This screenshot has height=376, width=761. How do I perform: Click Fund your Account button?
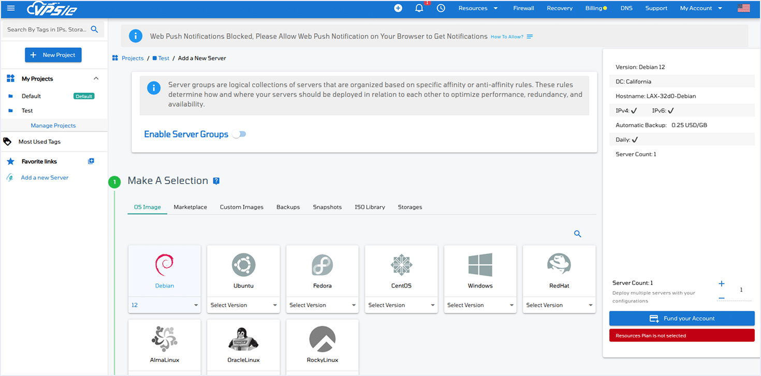(682, 319)
